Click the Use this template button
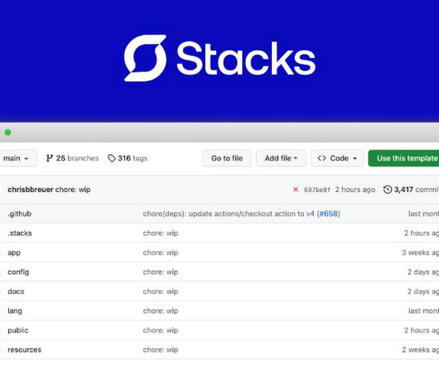This screenshot has width=439, height=366. 403,158
